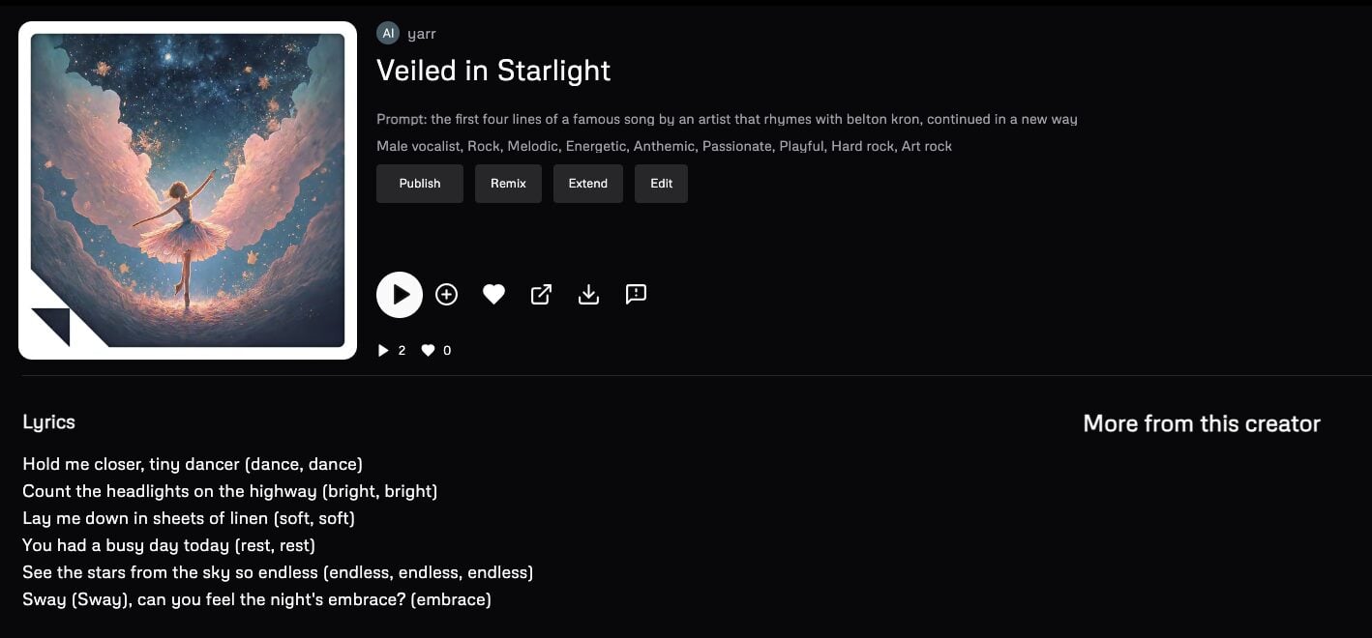Play the song Veiled in Starlight
The height and width of the screenshot is (638, 1372).
point(400,295)
